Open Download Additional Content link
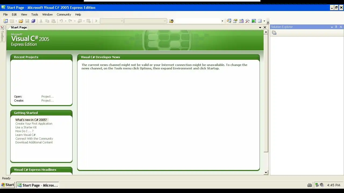Viewport: 344px width, 193px height. (34, 142)
